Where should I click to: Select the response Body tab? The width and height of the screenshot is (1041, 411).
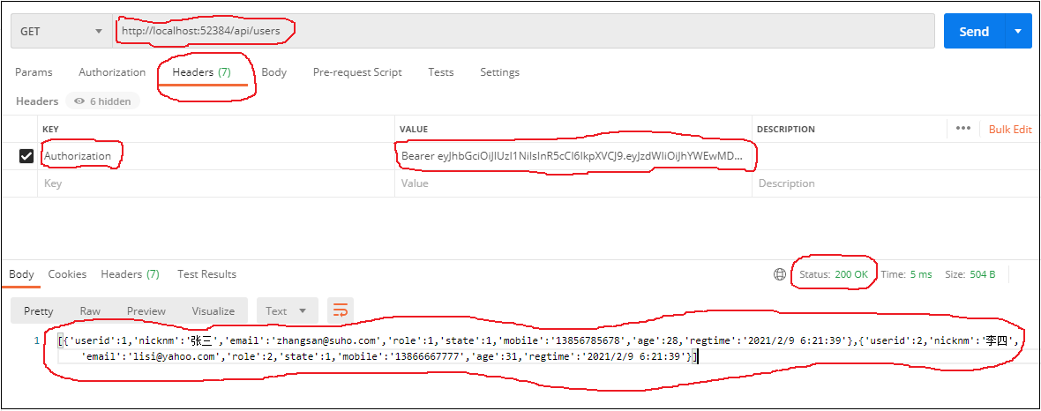coord(21,274)
